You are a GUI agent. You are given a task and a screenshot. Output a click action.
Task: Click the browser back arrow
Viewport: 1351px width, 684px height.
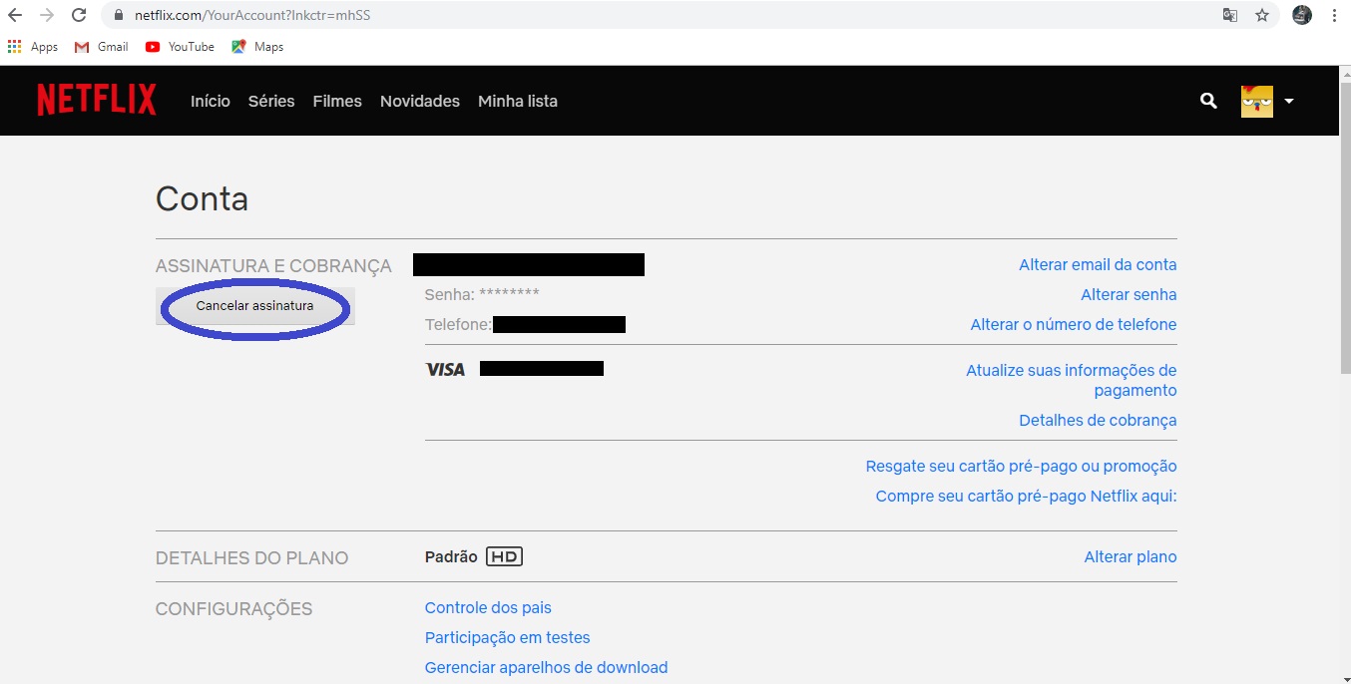pos(15,15)
